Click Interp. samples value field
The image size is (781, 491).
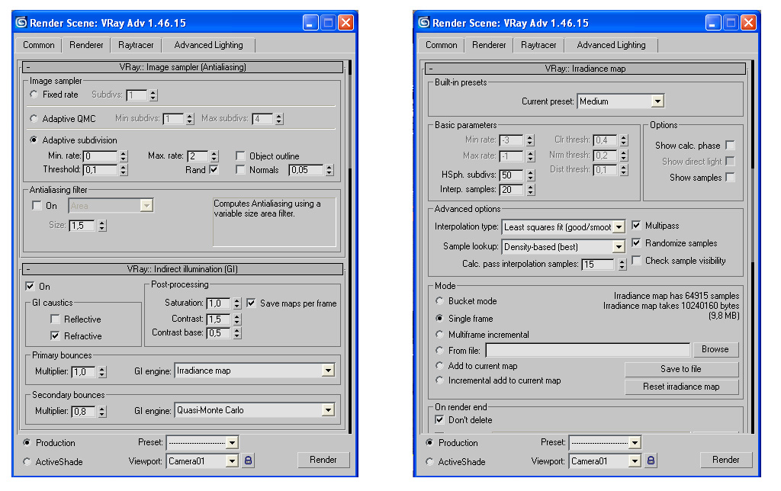click(x=512, y=189)
